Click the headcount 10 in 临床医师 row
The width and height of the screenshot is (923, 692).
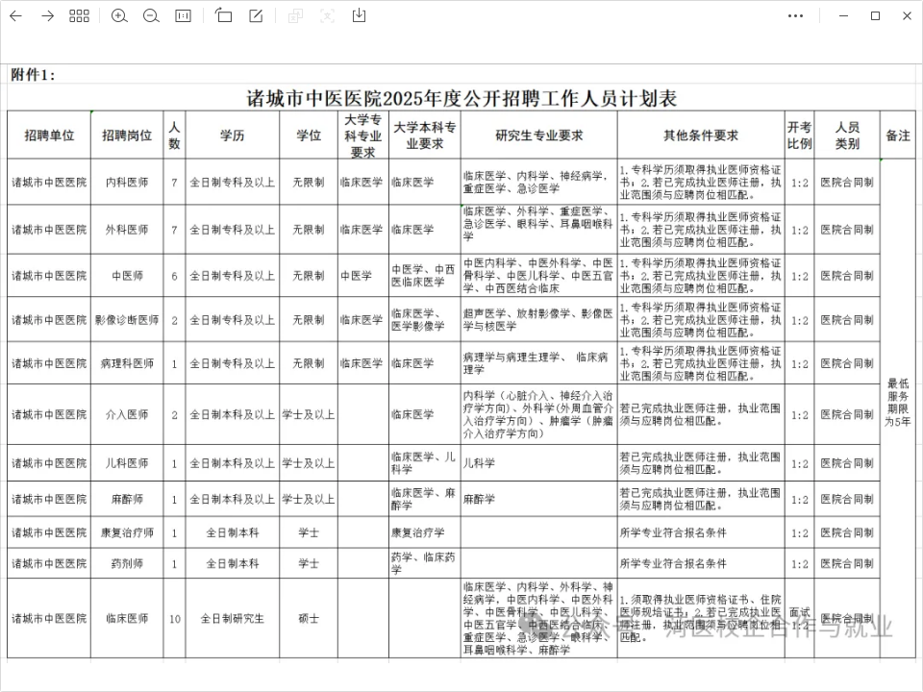(174, 619)
